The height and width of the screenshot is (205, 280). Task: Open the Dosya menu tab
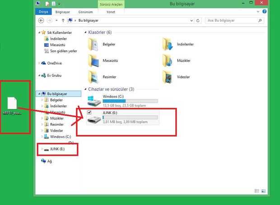(x=43, y=12)
